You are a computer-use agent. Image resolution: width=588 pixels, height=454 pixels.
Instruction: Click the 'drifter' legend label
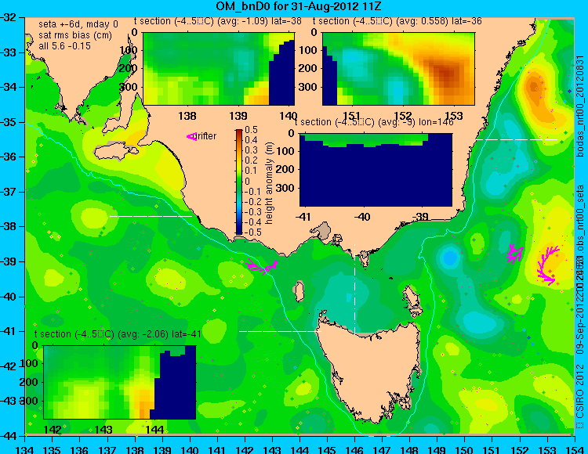tap(206, 136)
